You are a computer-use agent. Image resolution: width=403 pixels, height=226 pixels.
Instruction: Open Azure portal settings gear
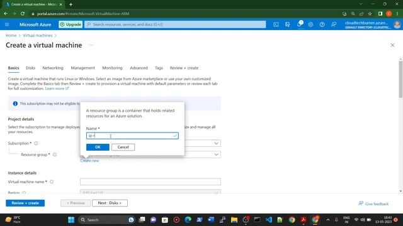coord(310,24)
